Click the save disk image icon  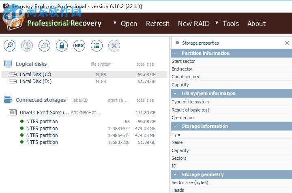[x=44, y=45]
